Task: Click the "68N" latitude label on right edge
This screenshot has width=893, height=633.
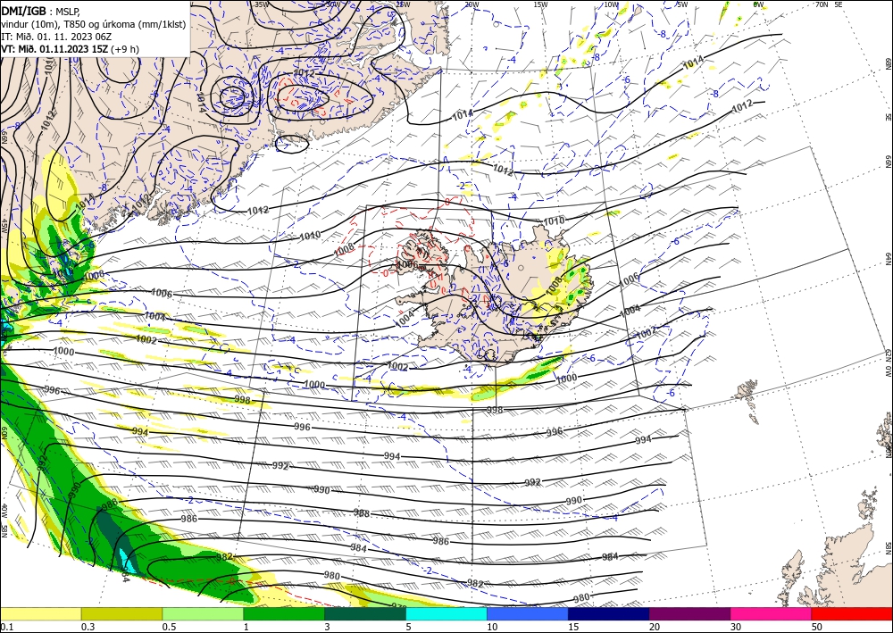Action: [x=888, y=63]
